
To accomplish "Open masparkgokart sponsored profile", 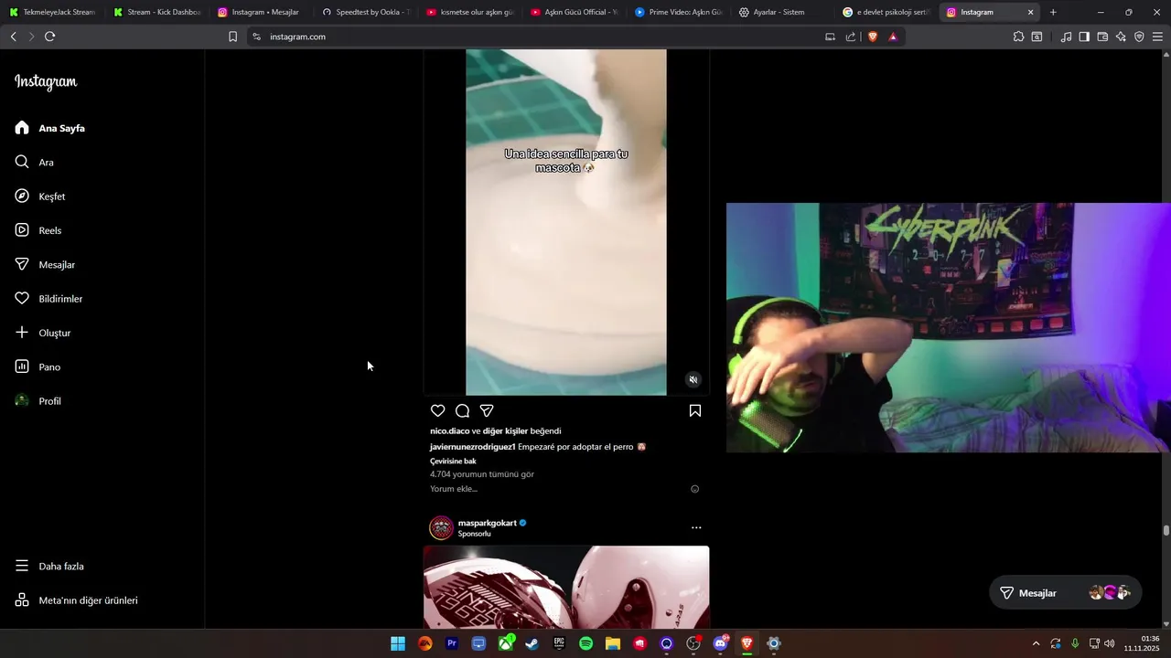I will click(x=487, y=523).
